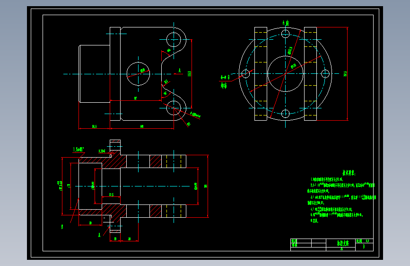Select the "31.5" dimension in section view
The width and height of the screenshot is (410, 266).
(111, 195)
